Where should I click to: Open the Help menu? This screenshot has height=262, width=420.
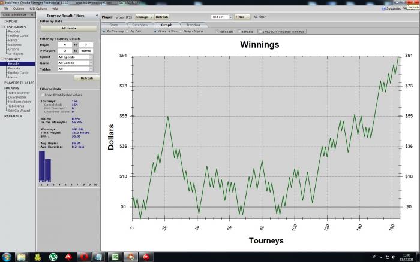coord(55,8)
